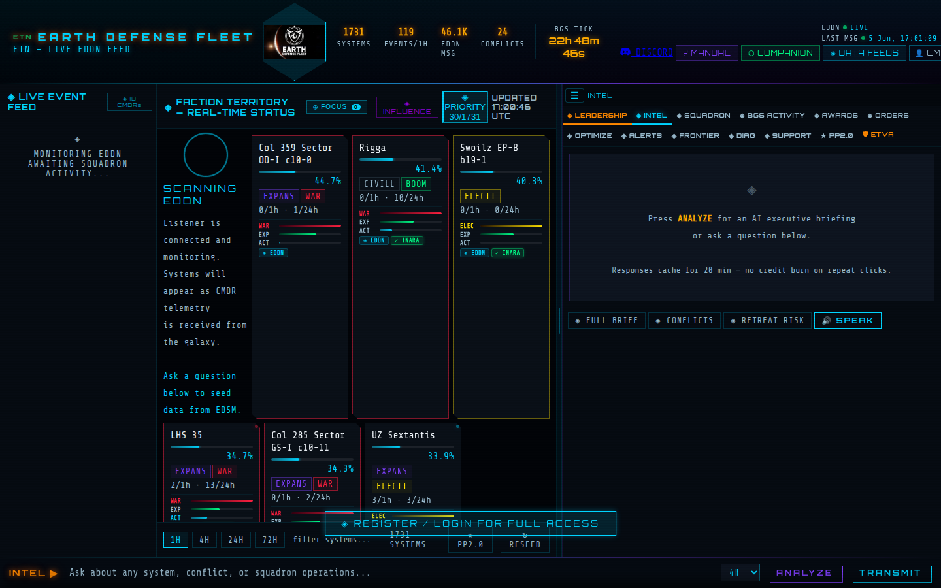Click the BOOM state tag on Rigga
Viewport: 941px width, 588px height.
416,184
